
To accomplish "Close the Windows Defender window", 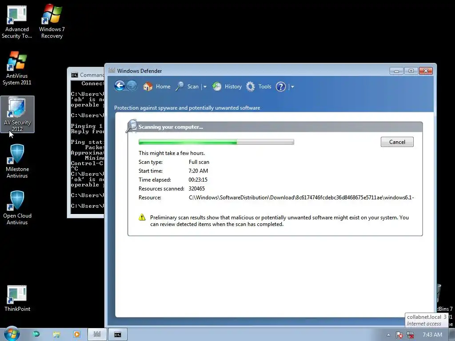I will click(x=426, y=71).
